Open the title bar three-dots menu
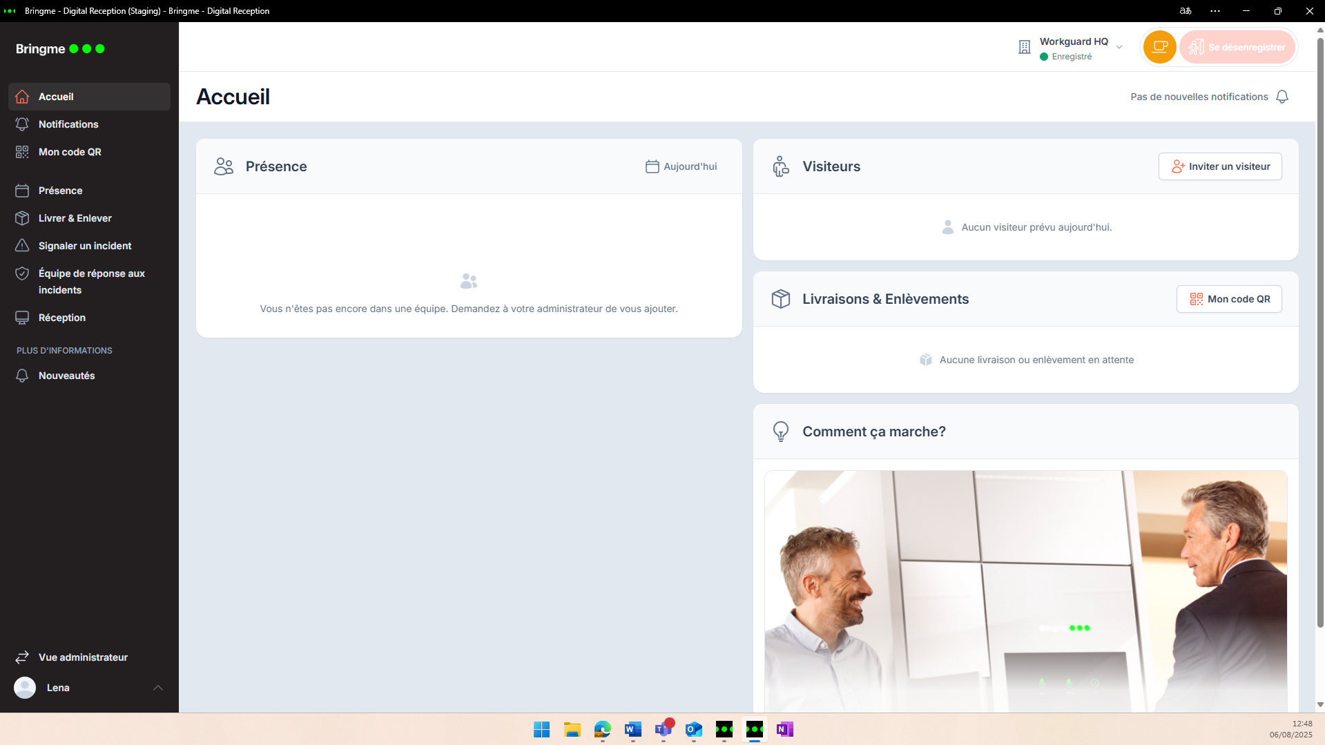The image size is (1325, 745). click(x=1215, y=11)
